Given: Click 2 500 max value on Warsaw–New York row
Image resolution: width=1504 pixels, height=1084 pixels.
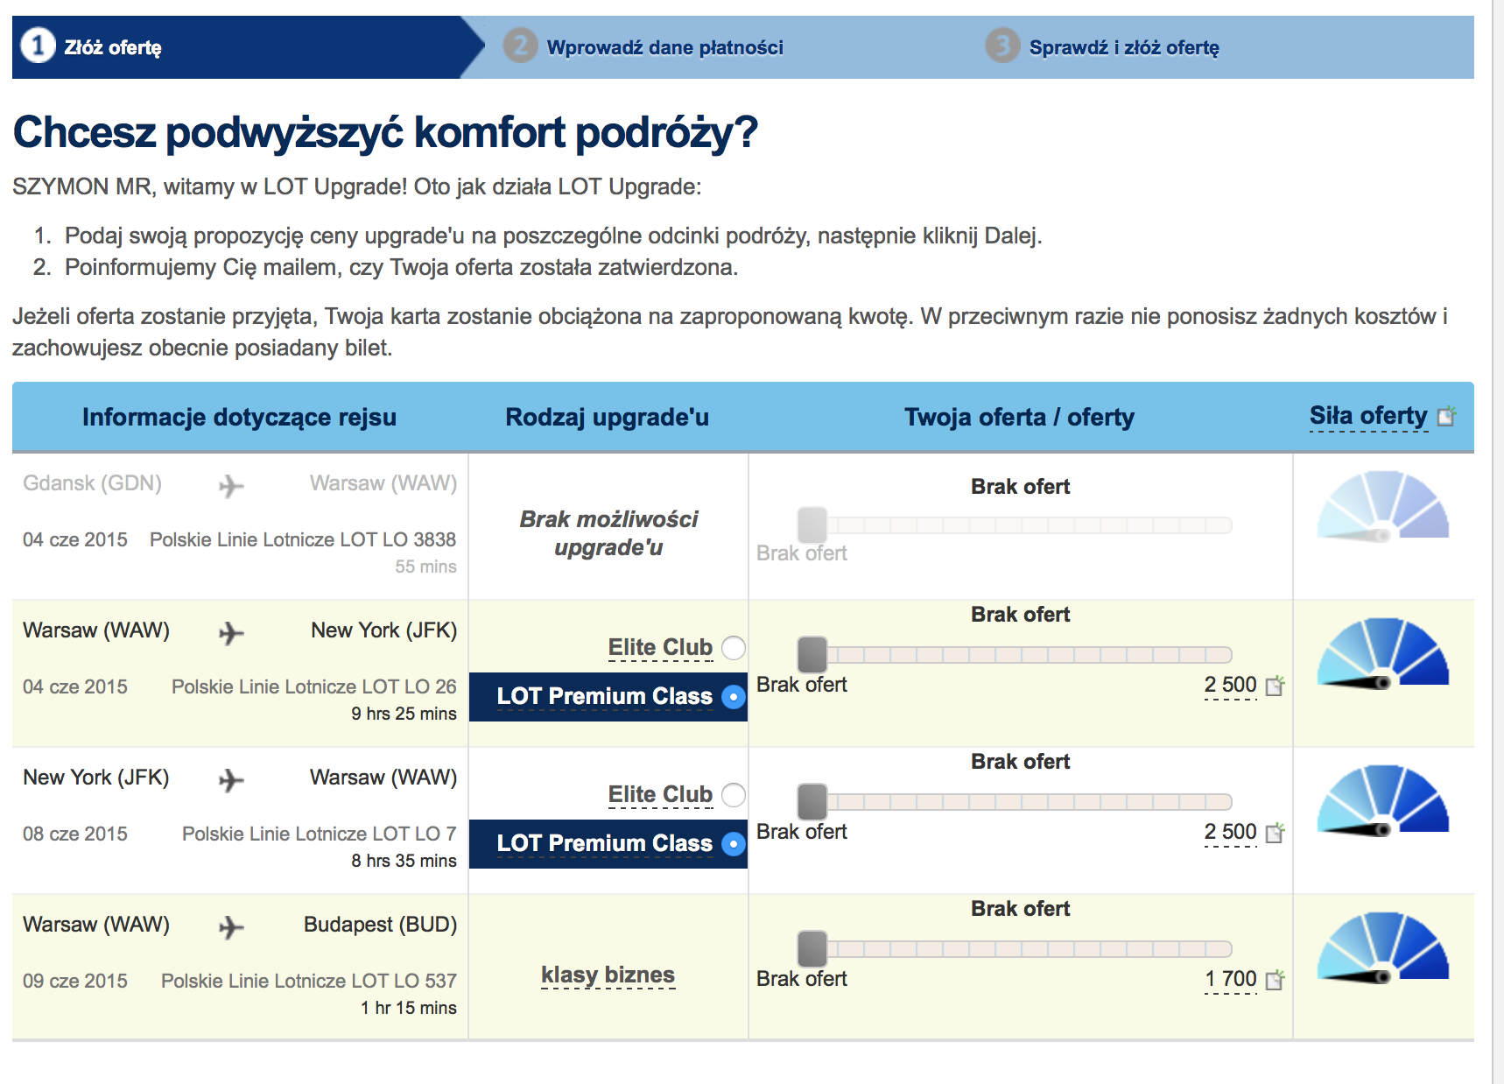Looking at the screenshot, I should [1230, 685].
